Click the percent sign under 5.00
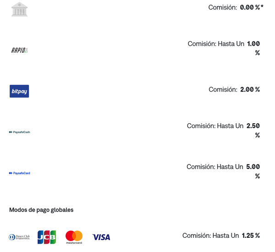Image resolution: width=275 pixels, height=252 pixels. [x=258, y=176]
